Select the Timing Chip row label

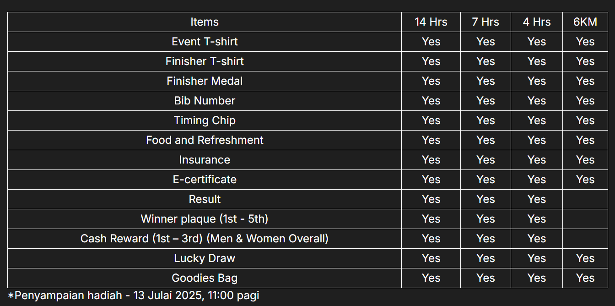coord(205,120)
